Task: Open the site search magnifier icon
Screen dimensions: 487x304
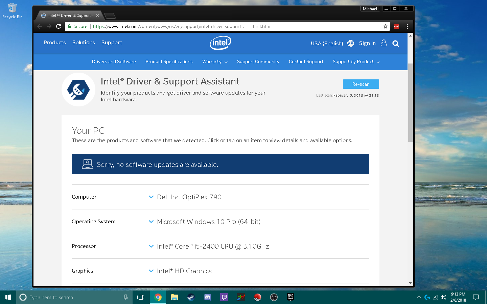Action: [396, 43]
